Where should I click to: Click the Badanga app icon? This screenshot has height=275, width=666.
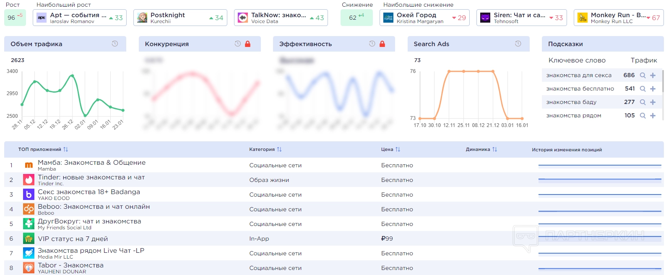tap(29, 195)
